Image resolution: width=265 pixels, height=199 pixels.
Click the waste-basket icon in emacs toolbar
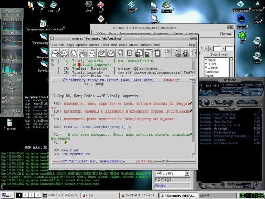(x=185, y=53)
